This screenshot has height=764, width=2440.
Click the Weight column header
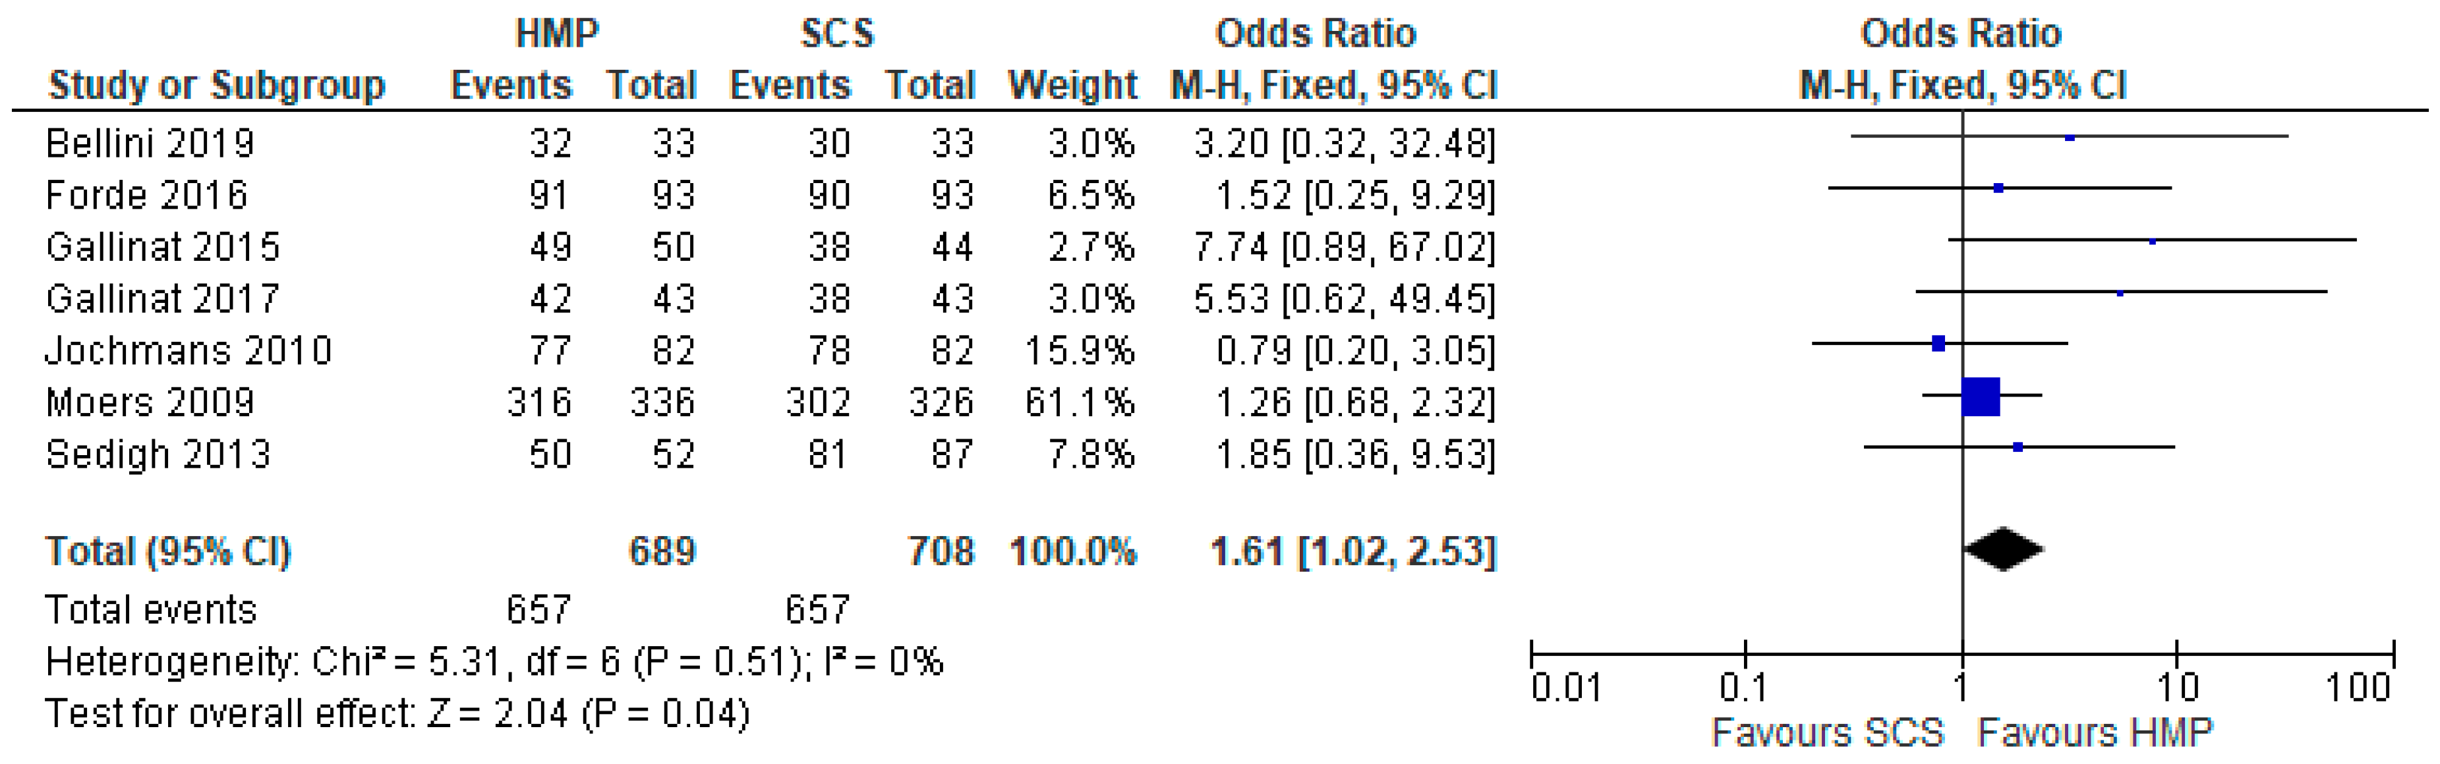point(1072,86)
